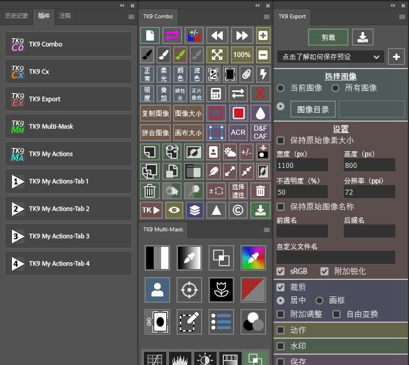Click the magenta swap arrows icon
This screenshot has width=409, height=365.
[x=172, y=35]
